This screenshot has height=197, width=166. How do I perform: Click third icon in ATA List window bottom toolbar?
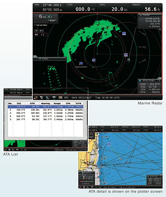point(13,150)
